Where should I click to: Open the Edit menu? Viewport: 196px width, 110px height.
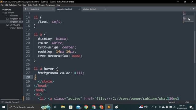pos(6,5)
